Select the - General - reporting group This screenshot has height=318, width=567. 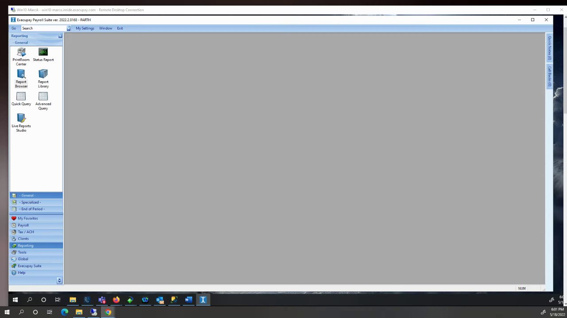click(36, 195)
